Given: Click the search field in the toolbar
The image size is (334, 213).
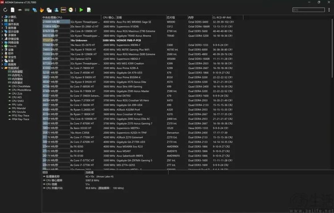Looking at the screenshot, I should coord(308,10).
